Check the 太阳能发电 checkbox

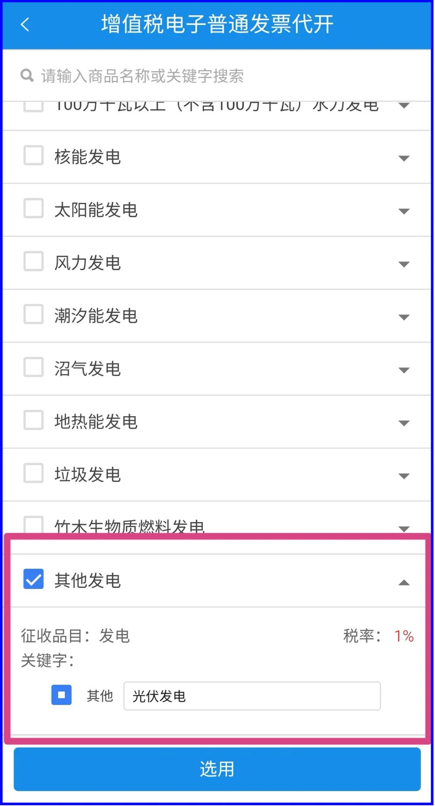(x=33, y=209)
